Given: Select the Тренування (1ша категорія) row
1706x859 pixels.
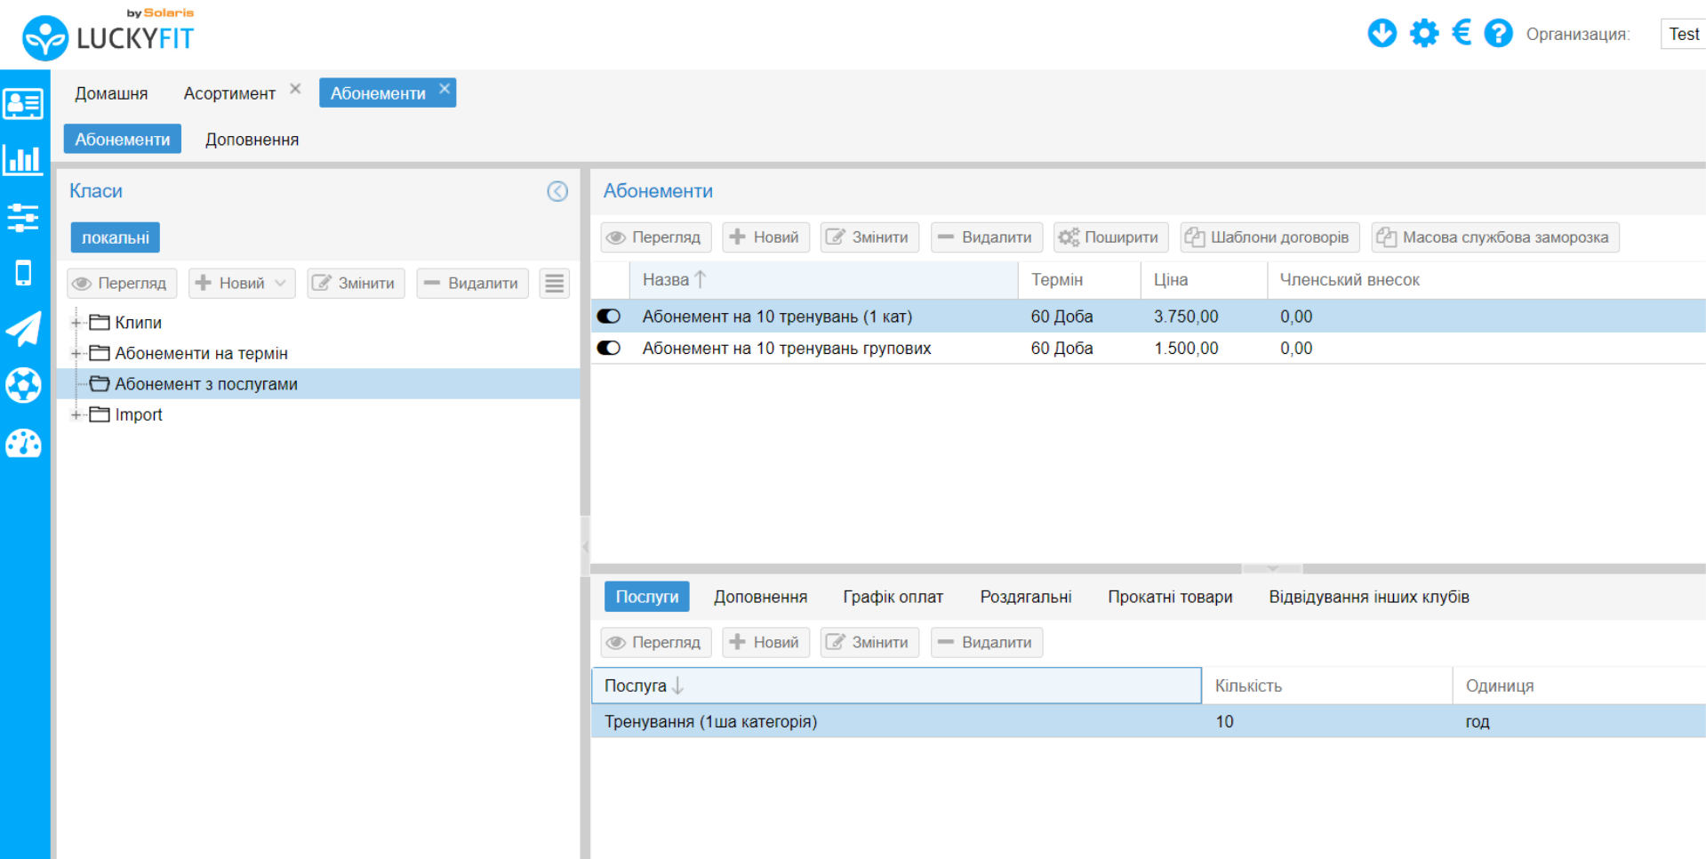Looking at the screenshot, I should [1149, 721].
